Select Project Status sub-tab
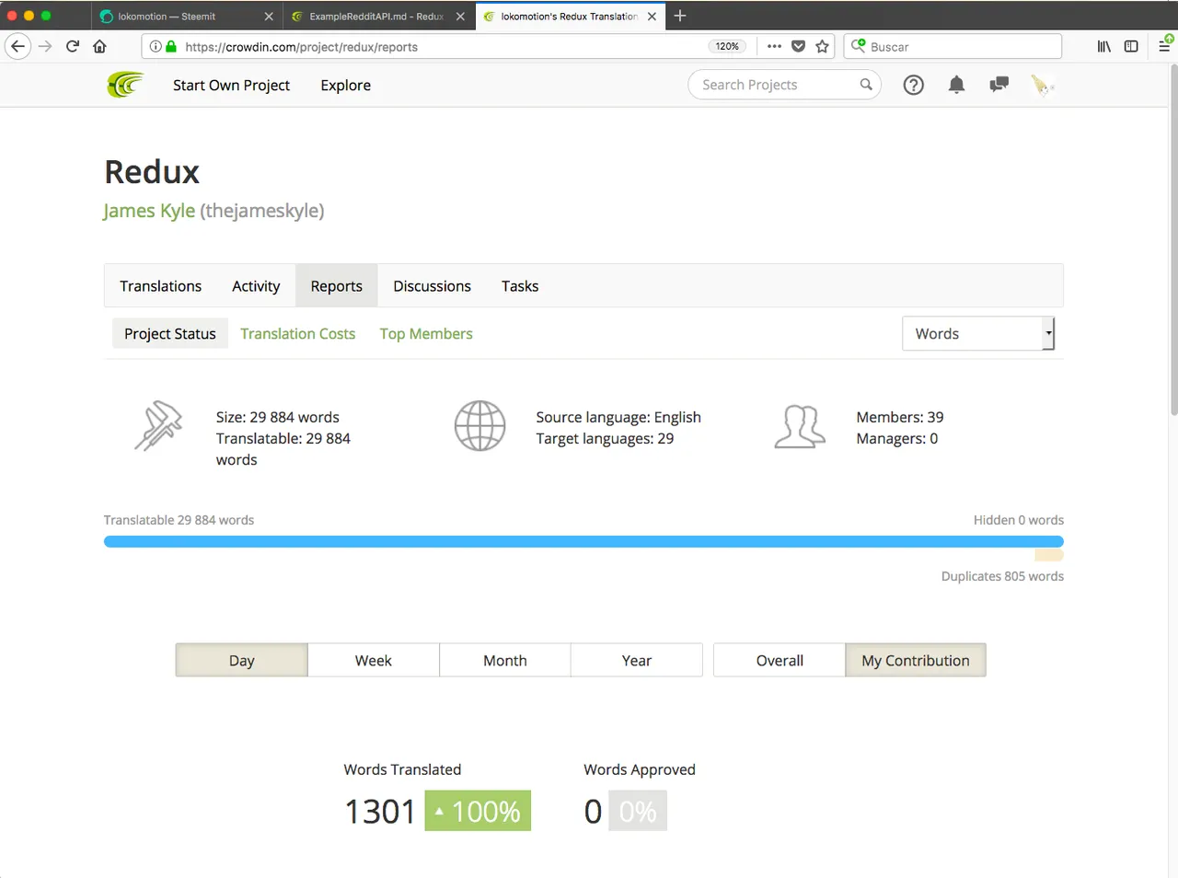The image size is (1178, 878). pos(170,334)
